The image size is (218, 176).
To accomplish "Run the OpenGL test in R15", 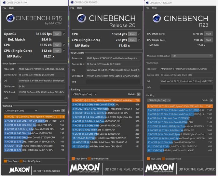I will pos(57,34).
